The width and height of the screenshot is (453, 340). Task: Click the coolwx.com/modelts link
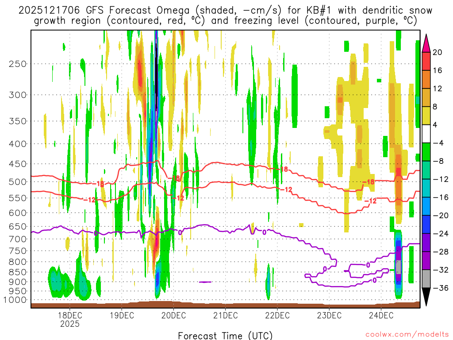(407, 335)
